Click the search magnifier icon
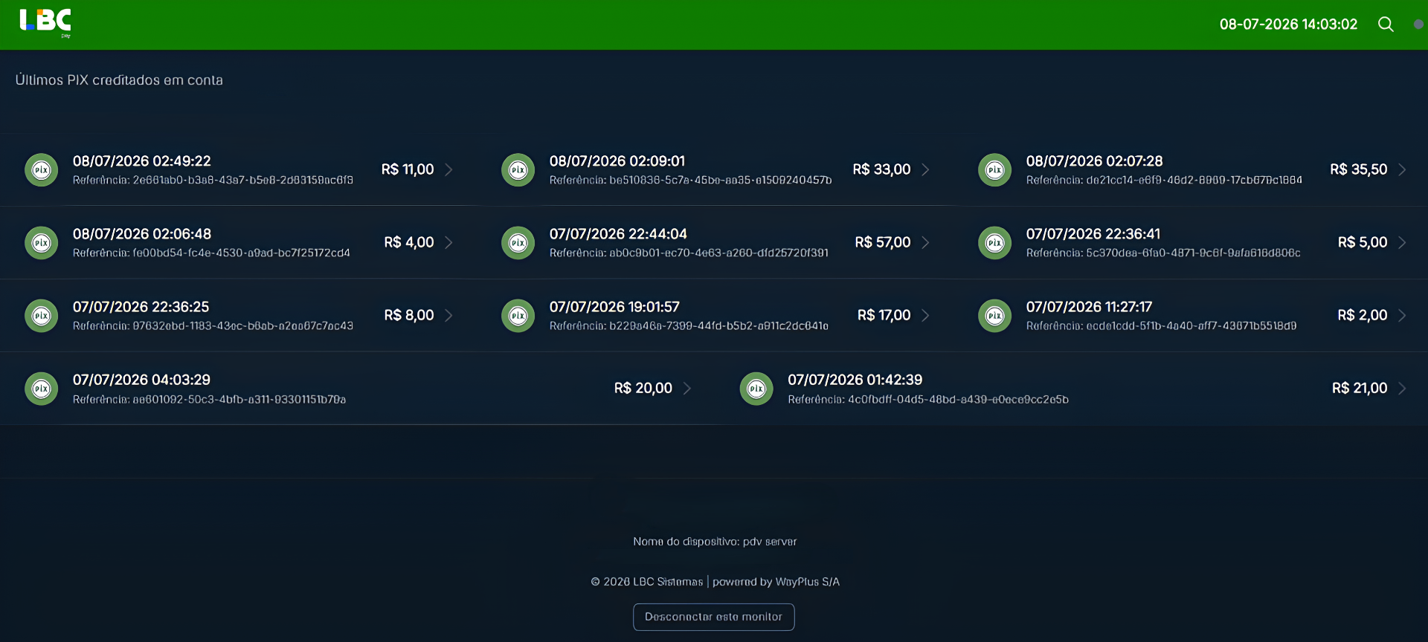 click(1386, 25)
